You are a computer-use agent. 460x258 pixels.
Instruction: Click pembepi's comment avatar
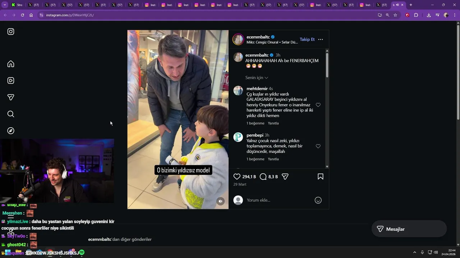tap(238, 137)
